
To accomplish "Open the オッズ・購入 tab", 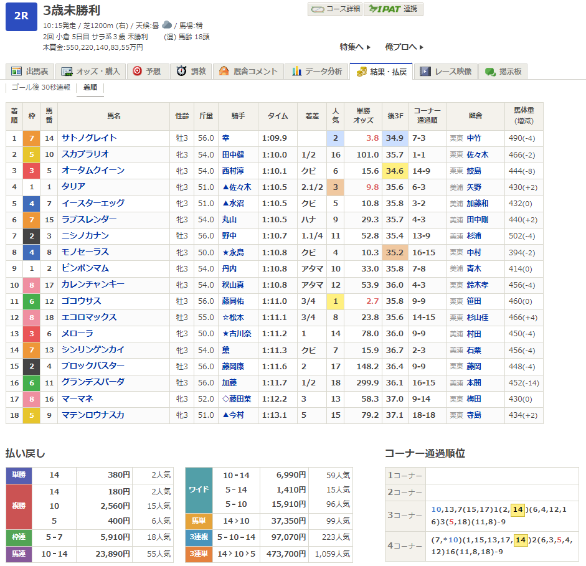I will [94, 72].
